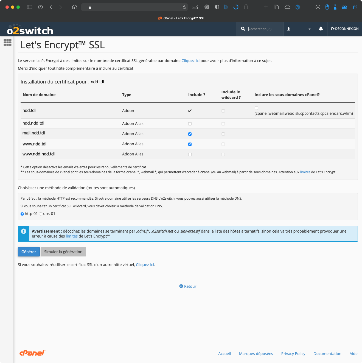The image size is (362, 363).
Task: Click the DÉCONNEXION logout link
Action: click(345, 29)
